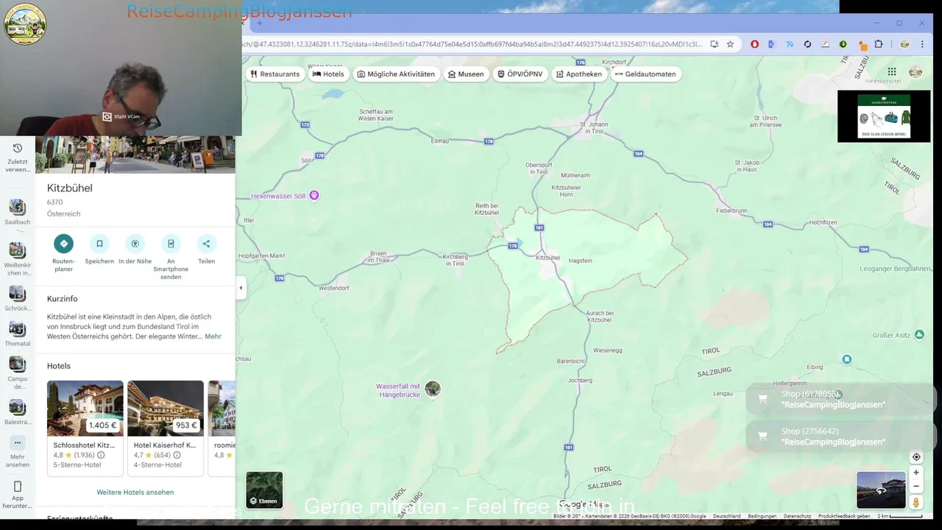This screenshot has height=530, width=942.
Task: Open the Ebenen layers switcher
Action: (x=264, y=490)
